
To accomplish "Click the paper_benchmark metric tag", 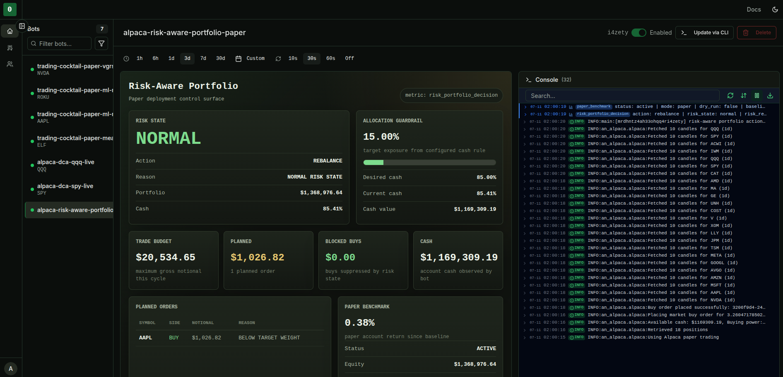I will tap(594, 107).
